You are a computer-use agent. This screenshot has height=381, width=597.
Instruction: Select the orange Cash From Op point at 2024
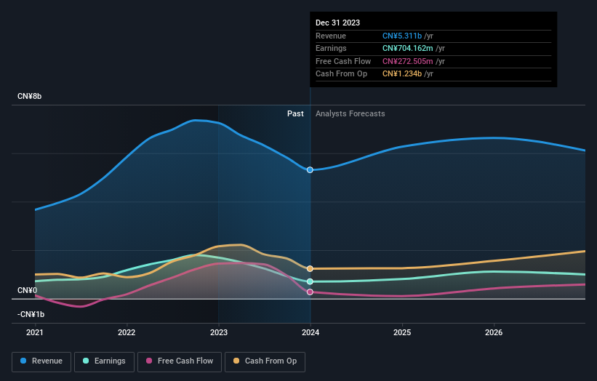[310, 269]
